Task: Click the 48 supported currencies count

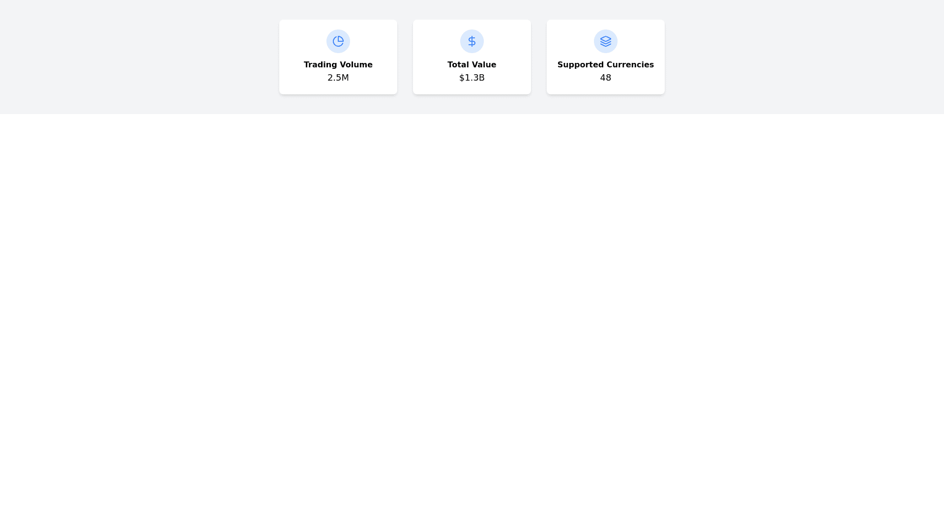Action: 605,78
